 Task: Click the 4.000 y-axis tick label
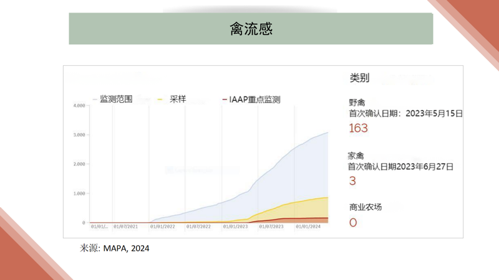coord(79,106)
